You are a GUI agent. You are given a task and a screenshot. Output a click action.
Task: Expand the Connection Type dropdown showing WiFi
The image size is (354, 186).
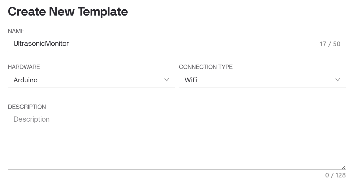tap(262, 80)
